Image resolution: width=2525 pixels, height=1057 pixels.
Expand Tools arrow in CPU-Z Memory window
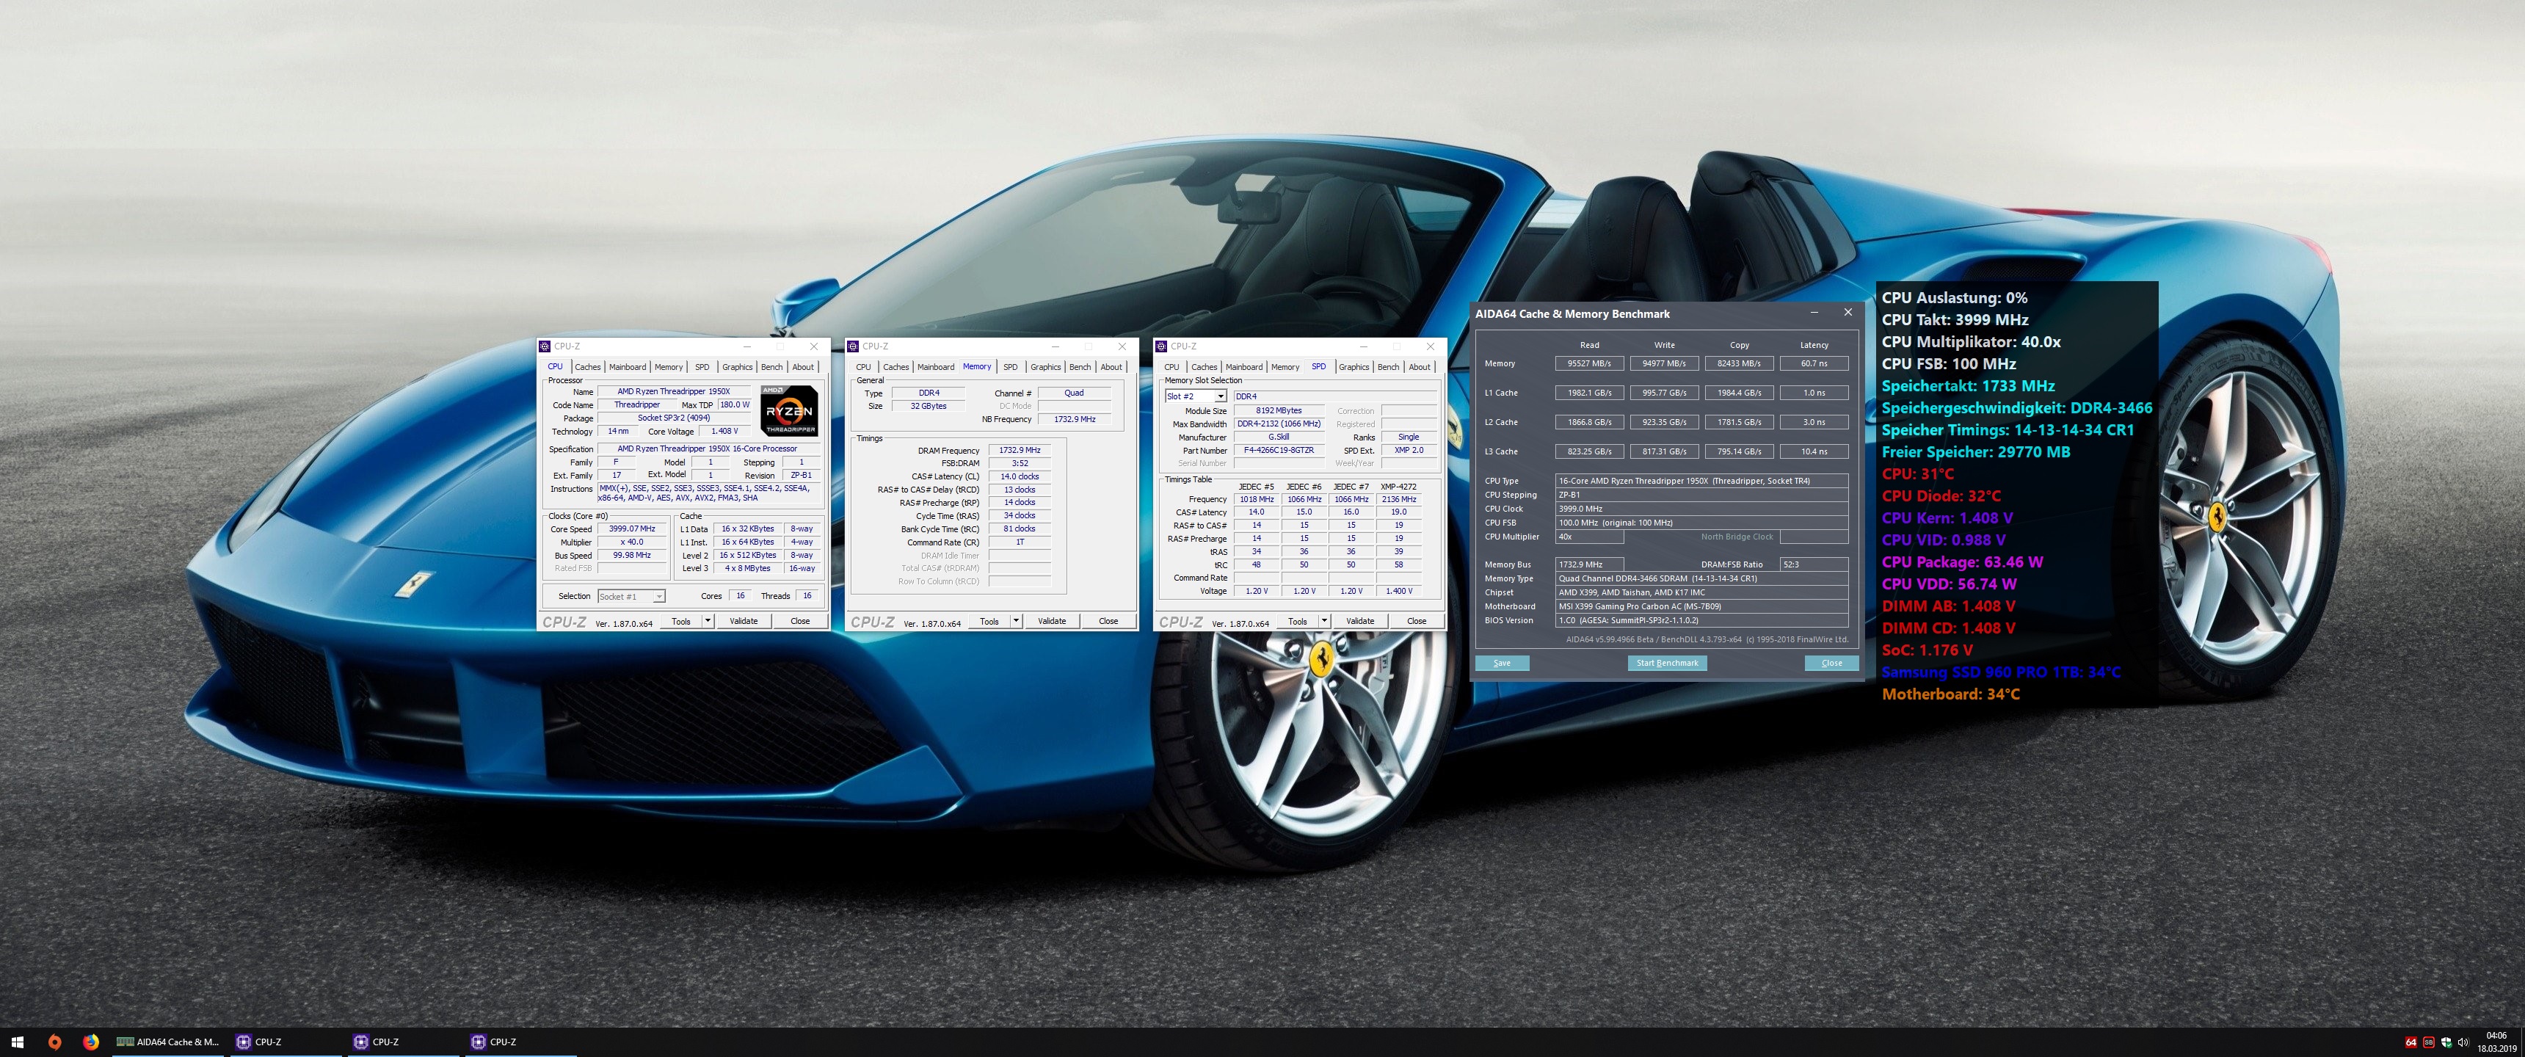coord(1015,621)
